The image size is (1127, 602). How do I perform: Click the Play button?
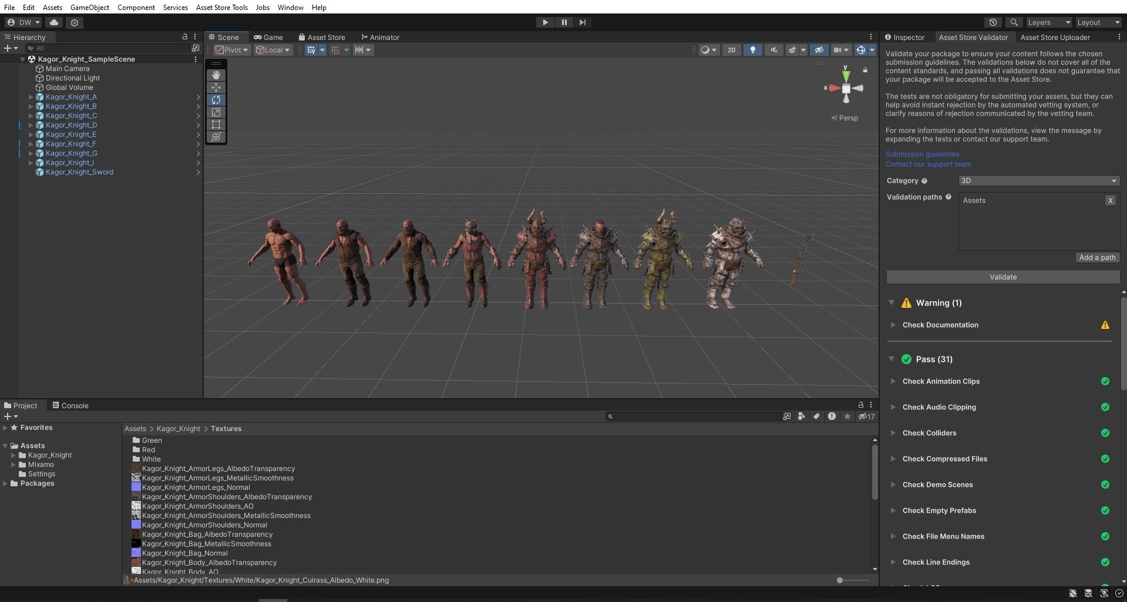pos(545,22)
